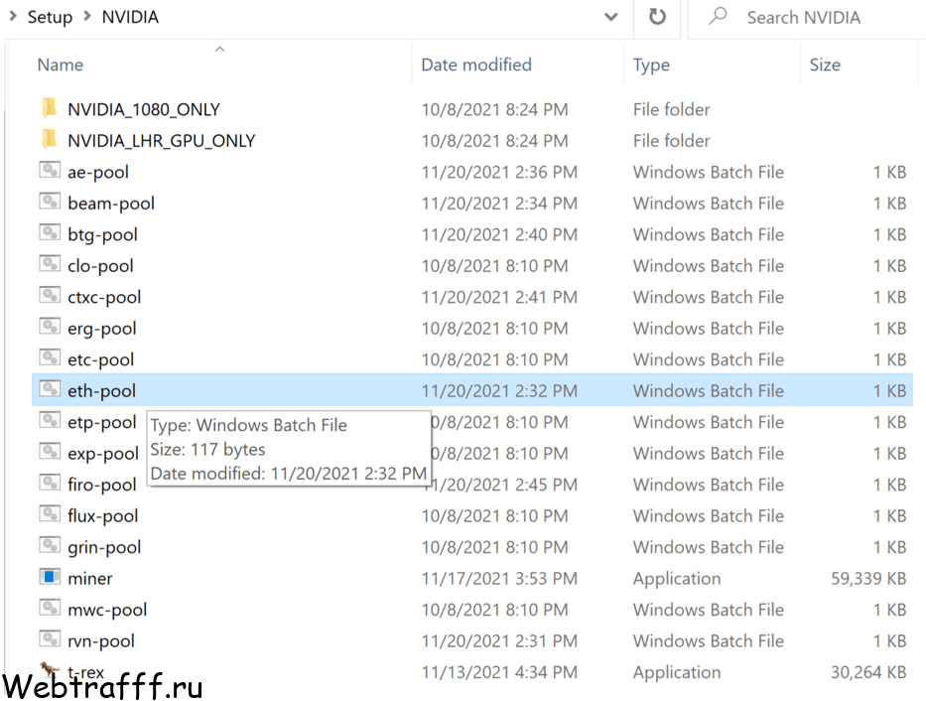The image size is (926, 701).
Task: Select the flux-pool batch file icon
Action: point(50,515)
